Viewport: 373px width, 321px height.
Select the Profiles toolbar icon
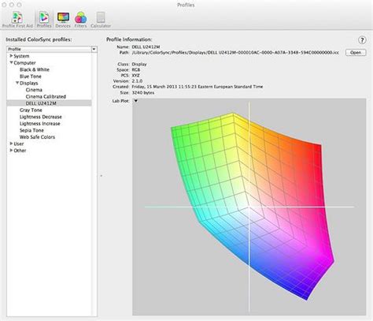44,20
